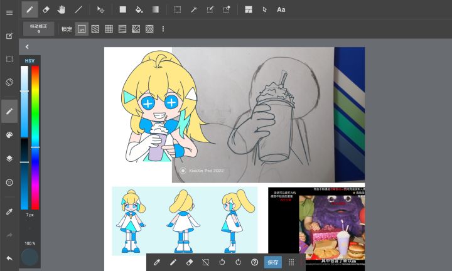Open the 抖动修正 stabilizer setting

click(39, 29)
